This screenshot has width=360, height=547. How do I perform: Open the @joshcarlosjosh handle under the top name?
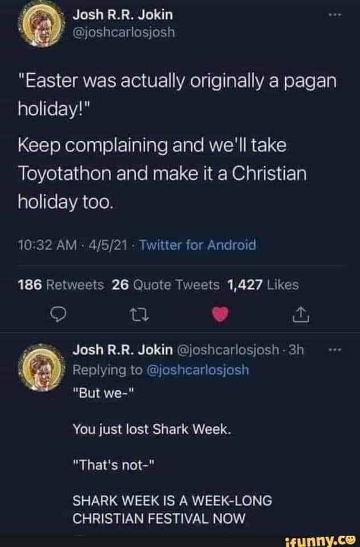click(124, 33)
